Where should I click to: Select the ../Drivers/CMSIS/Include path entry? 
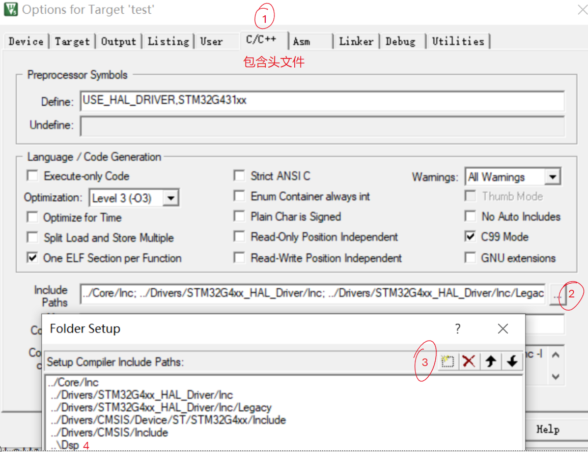point(109,433)
